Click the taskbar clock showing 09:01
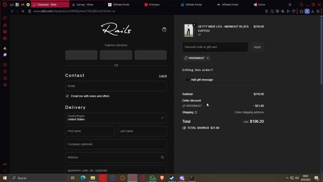Viewport: 323px width, 182px height. pos(305,178)
